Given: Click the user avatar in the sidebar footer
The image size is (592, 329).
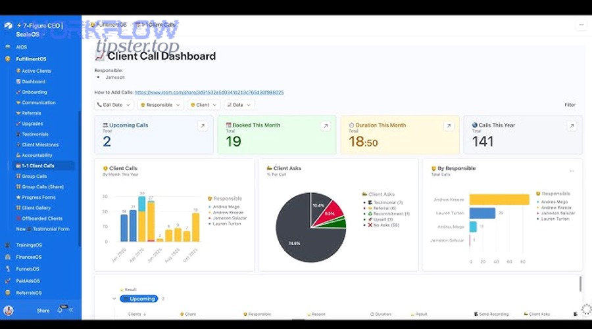Looking at the screenshot, I should 9,311.
